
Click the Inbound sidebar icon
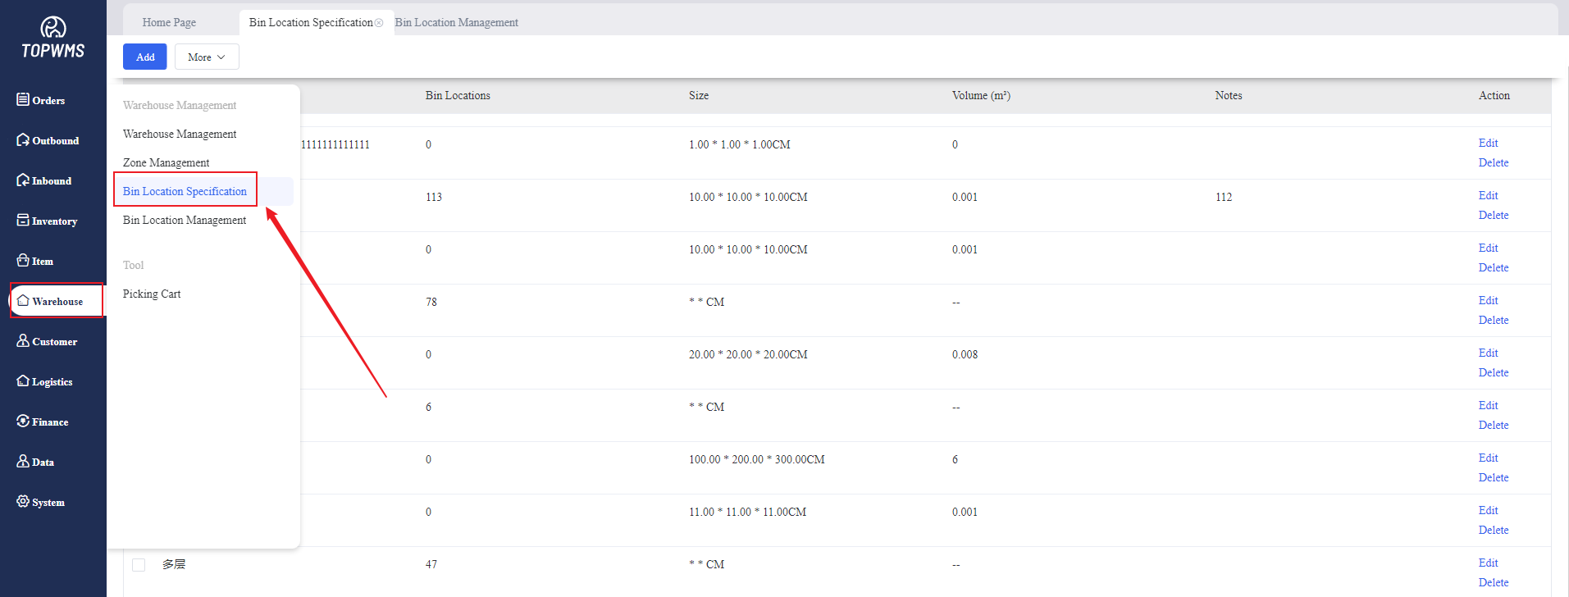coord(23,180)
